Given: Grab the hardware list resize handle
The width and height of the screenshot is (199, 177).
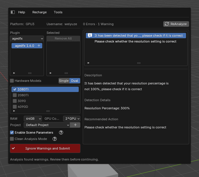Looking at the screenshot, I should (48, 111).
